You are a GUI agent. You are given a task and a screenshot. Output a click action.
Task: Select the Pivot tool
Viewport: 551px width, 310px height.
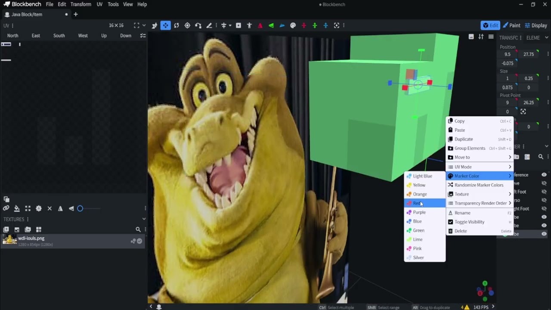coord(187,25)
